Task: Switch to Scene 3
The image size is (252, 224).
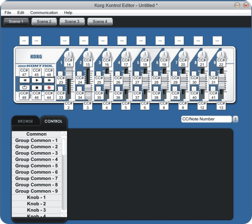Action: [x=72, y=22]
